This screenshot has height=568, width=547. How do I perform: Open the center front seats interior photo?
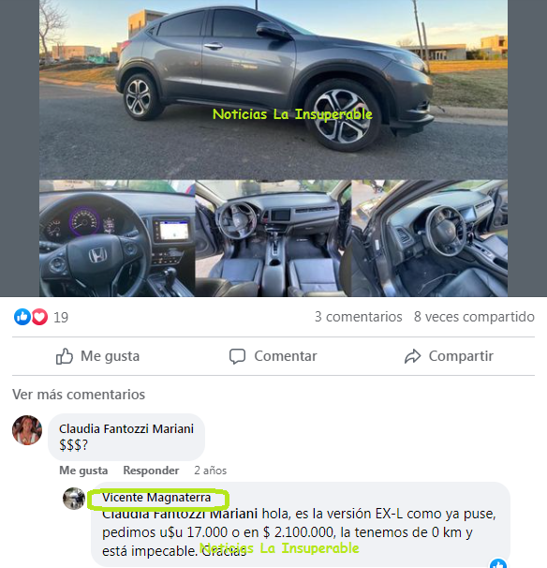pos(273,238)
